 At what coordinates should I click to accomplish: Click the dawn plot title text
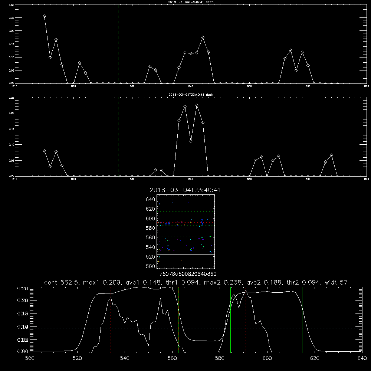(x=191, y=2)
